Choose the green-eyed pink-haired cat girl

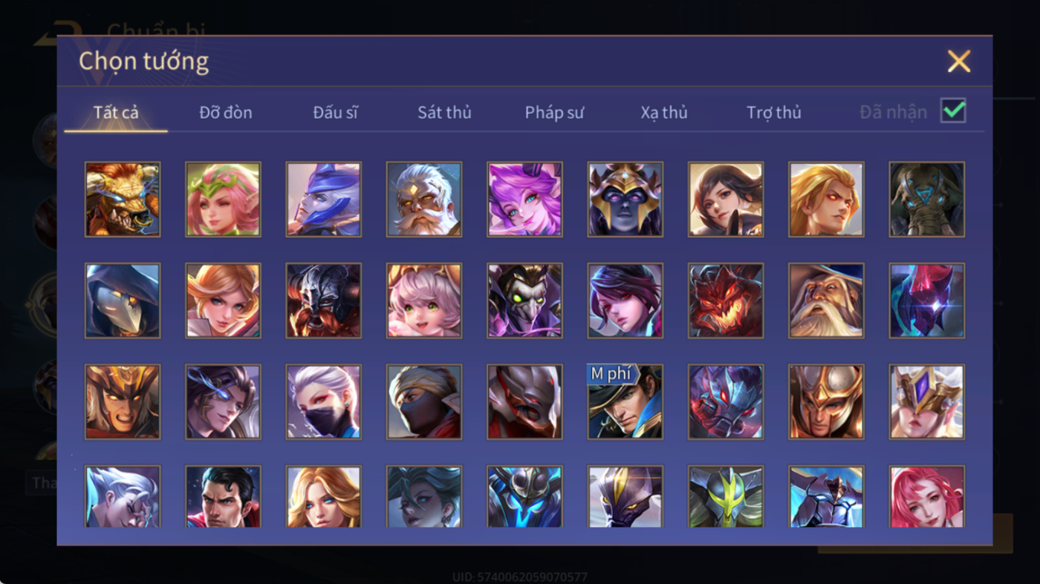tap(424, 301)
